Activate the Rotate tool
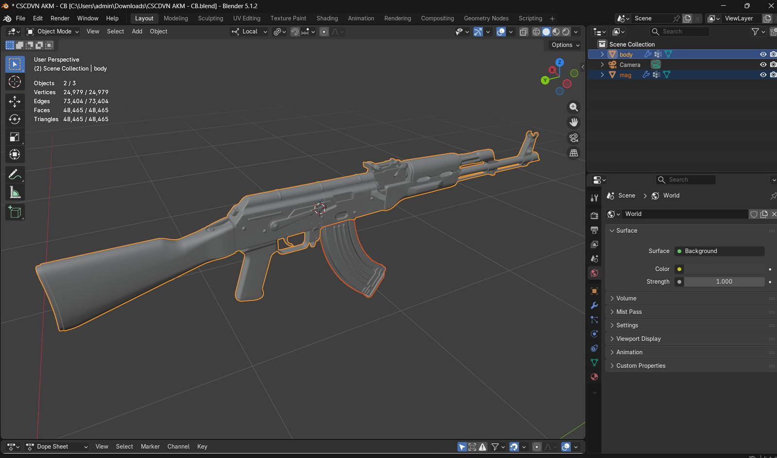Image resolution: width=777 pixels, height=458 pixels. coord(15,119)
